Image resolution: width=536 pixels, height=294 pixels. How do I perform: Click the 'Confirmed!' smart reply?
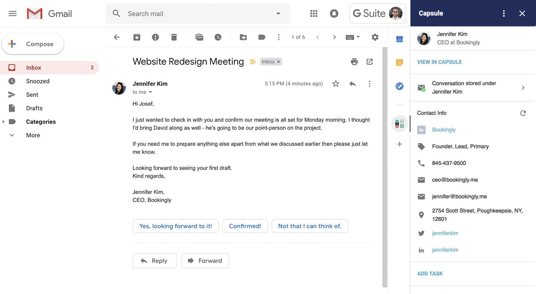(x=245, y=226)
